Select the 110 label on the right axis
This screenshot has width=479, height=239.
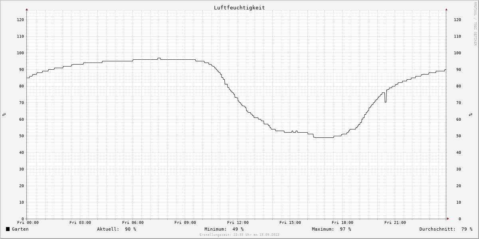[457, 36]
